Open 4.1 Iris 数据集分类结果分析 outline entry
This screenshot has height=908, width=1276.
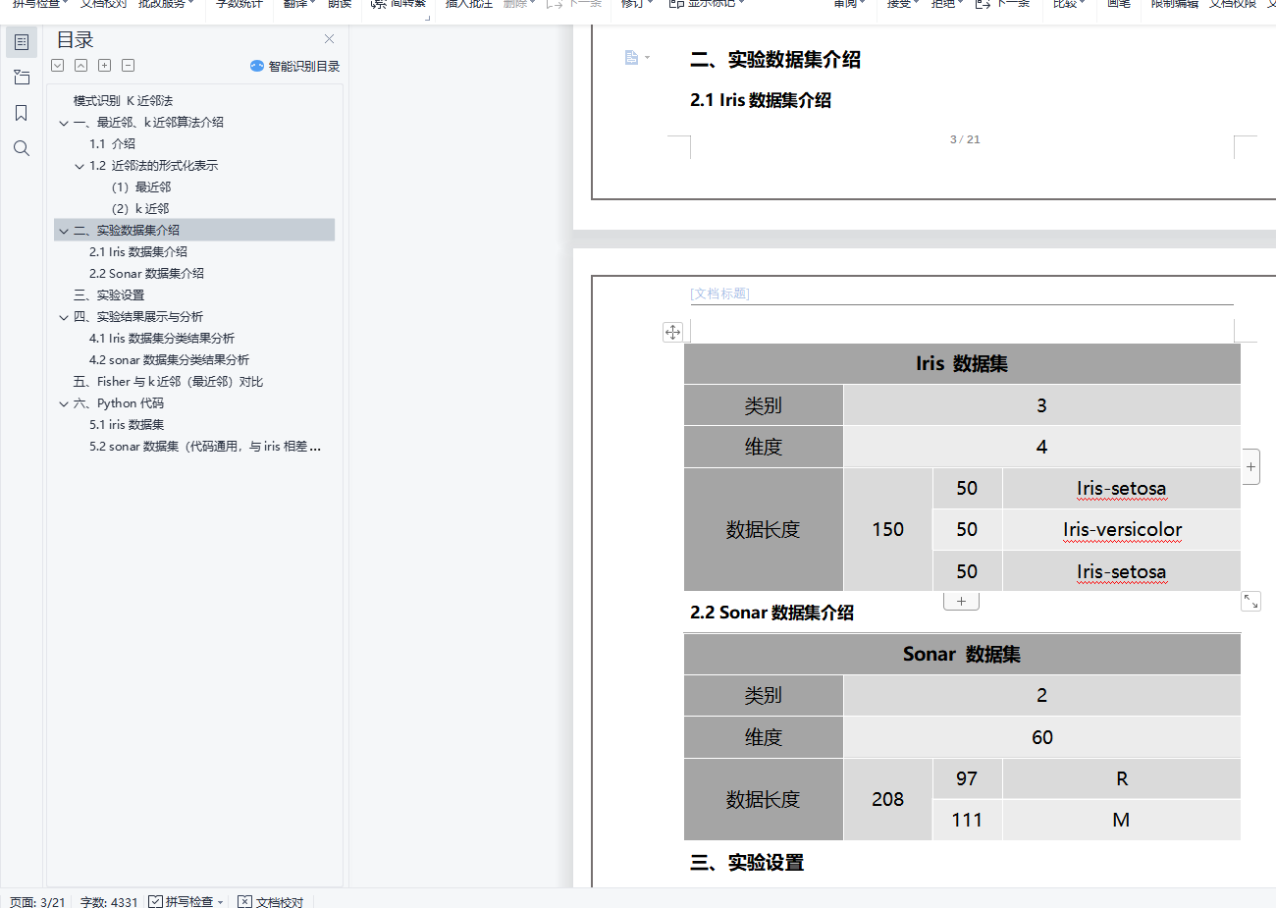tap(162, 338)
